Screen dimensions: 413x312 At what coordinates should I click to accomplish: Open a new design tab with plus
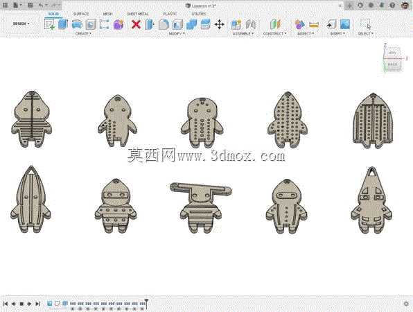349,6
